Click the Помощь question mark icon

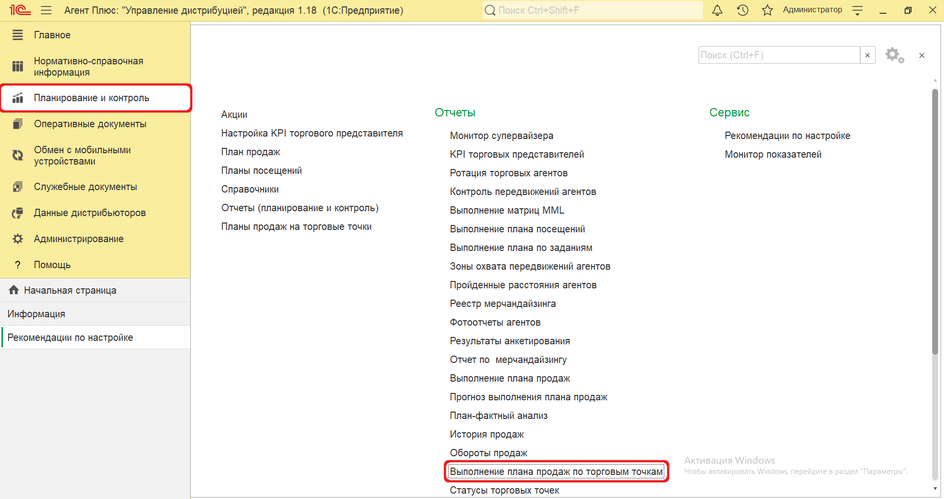click(18, 265)
